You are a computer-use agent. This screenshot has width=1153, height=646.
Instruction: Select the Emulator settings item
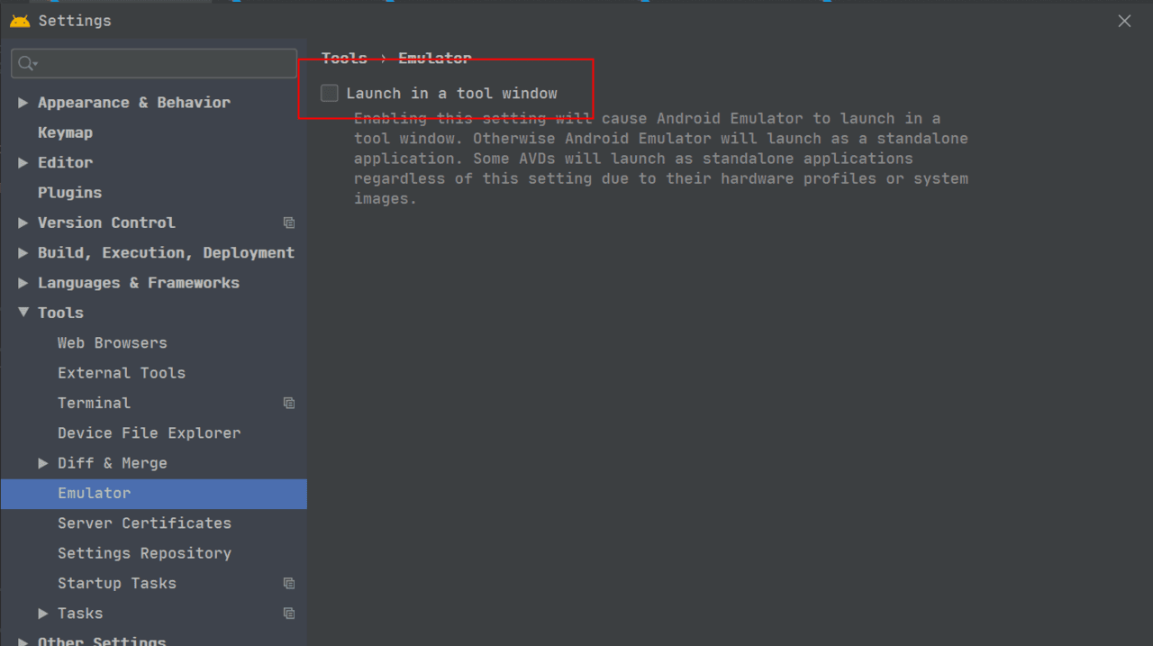tap(153, 494)
